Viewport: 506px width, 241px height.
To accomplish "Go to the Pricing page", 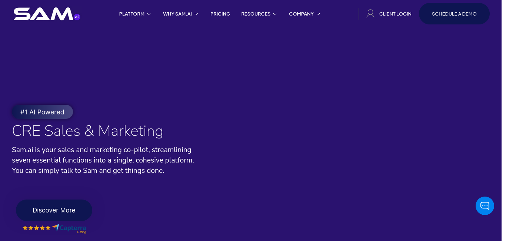I will point(220,14).
